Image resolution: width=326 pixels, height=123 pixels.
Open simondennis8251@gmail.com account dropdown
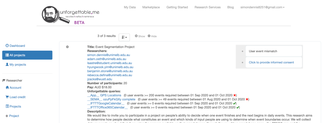(262, 7)
